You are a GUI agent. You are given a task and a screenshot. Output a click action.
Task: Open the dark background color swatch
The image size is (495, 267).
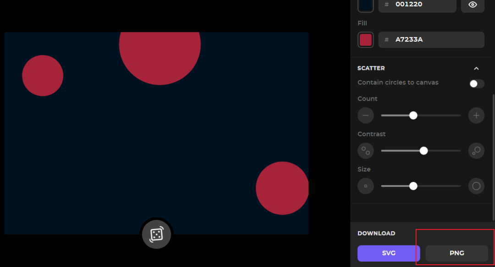[x=365, y=5]
